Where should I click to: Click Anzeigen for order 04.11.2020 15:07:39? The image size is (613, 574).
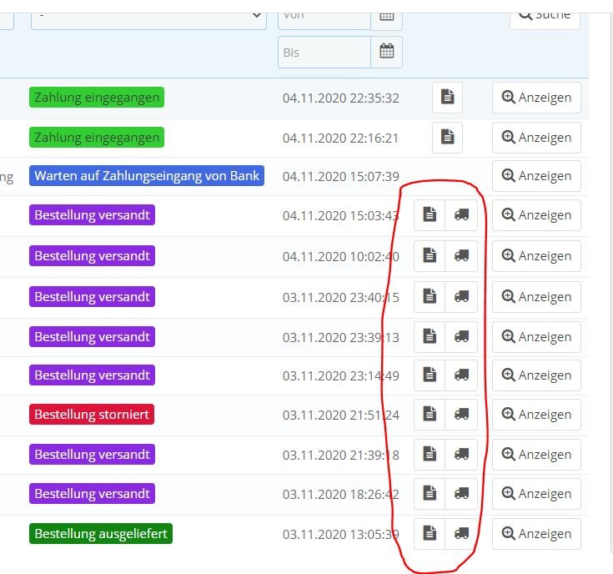[x=536, y=176]
